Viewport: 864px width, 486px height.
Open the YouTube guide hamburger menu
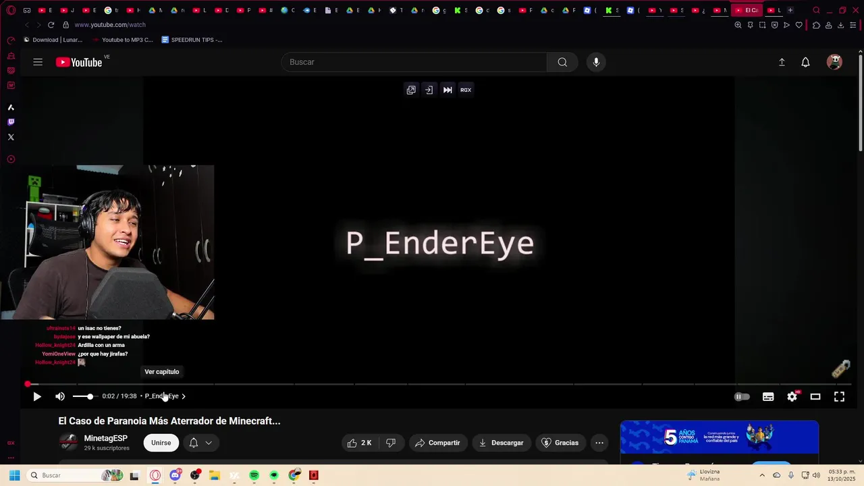(x=38, y=62)
